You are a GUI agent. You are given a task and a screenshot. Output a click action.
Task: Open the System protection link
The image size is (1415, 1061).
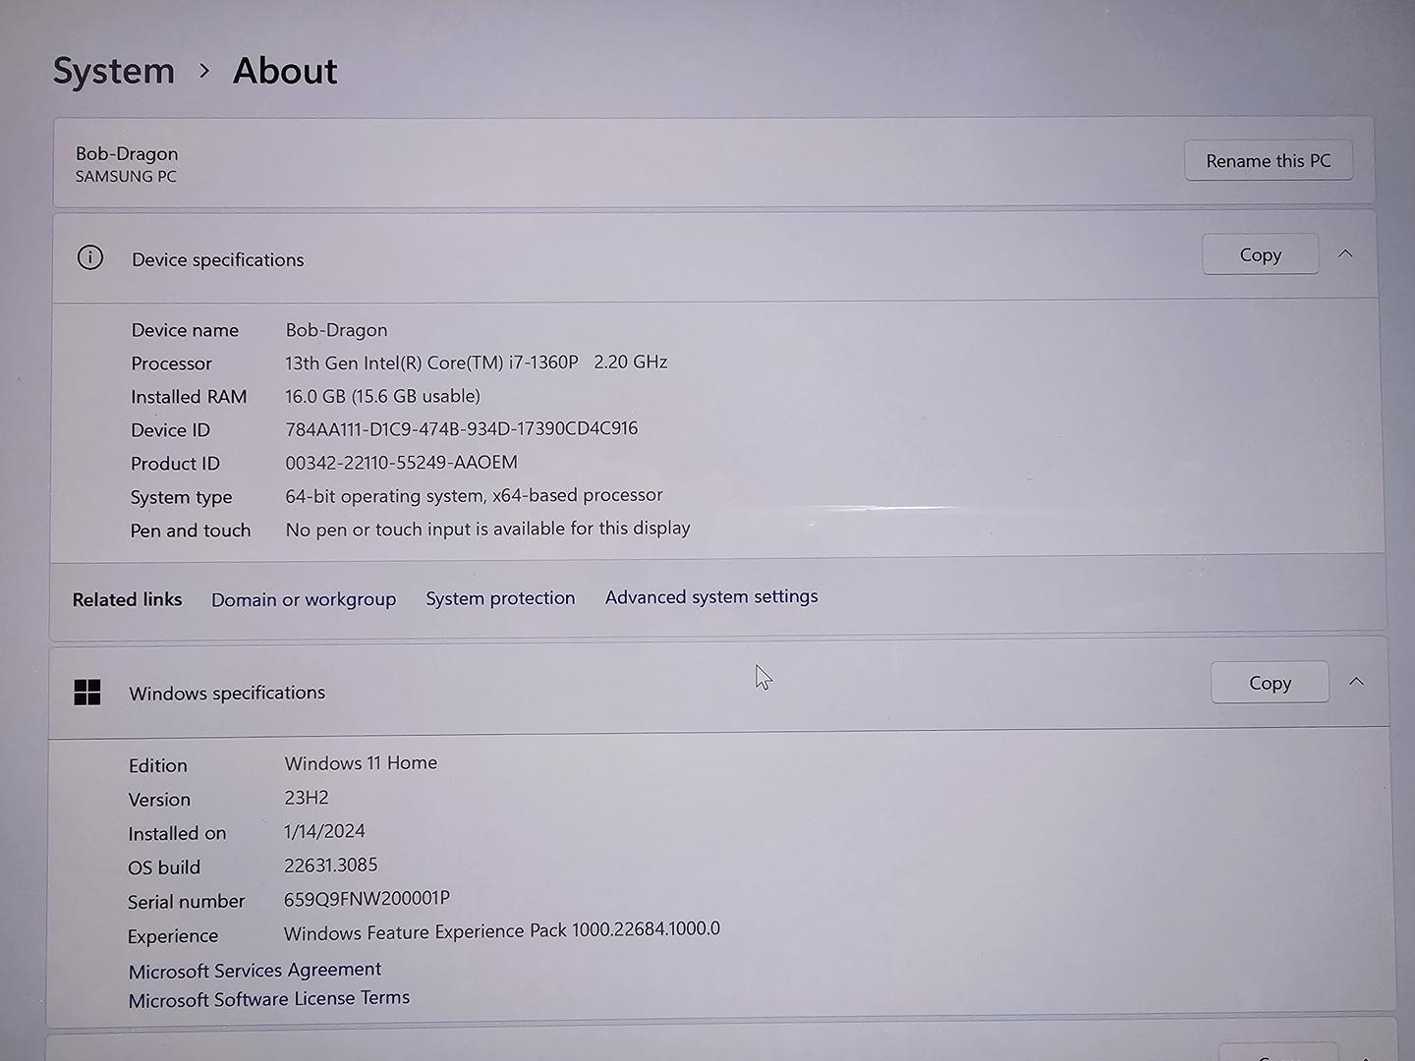coord(500,598)
